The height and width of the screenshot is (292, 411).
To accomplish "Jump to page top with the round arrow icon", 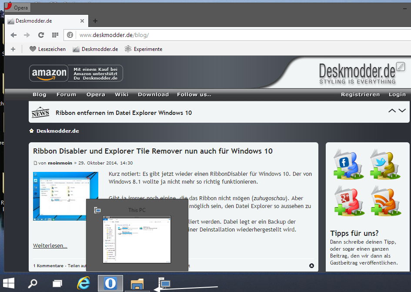I will (x=311, y=266).
